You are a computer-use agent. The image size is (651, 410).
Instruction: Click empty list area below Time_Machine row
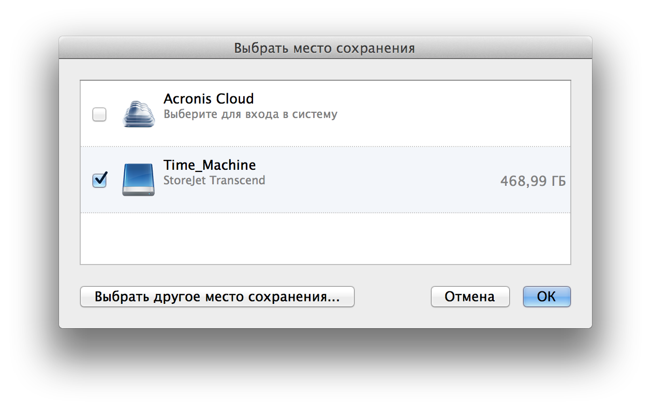[325, 238]
